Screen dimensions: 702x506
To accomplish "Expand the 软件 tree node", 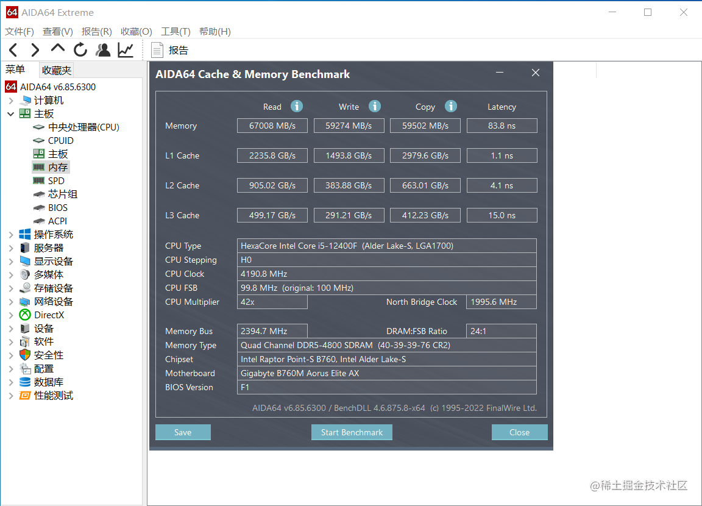I will [x=11, y=342].
